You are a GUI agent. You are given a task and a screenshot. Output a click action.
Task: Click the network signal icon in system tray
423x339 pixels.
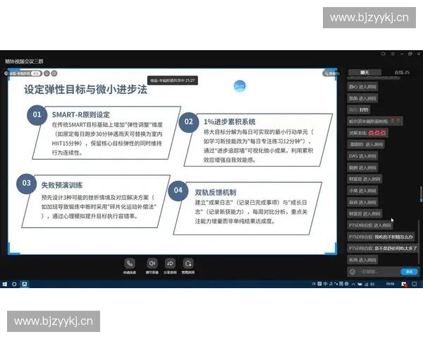pos(367,284)
